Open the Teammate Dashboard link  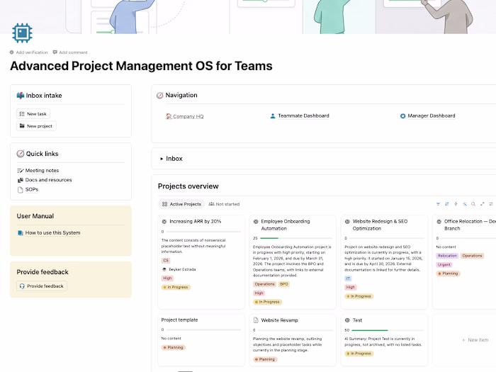click(303, 115)
